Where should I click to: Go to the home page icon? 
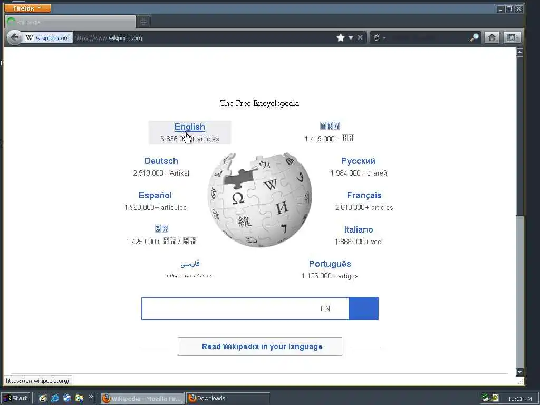pyautogui.click(x=492, y=37)
